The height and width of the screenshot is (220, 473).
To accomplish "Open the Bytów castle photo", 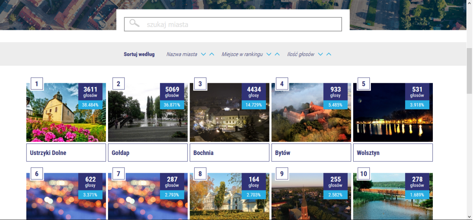I will pos(311,112).
